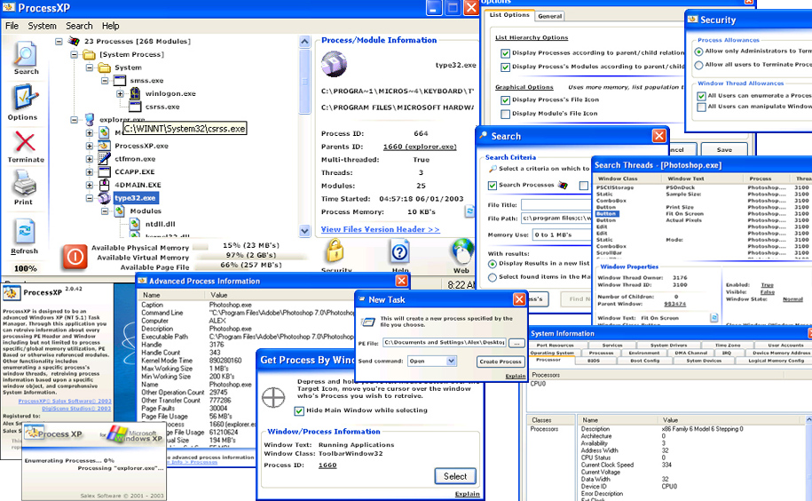Open Options from the left sidebar

(x=24, y=99)
